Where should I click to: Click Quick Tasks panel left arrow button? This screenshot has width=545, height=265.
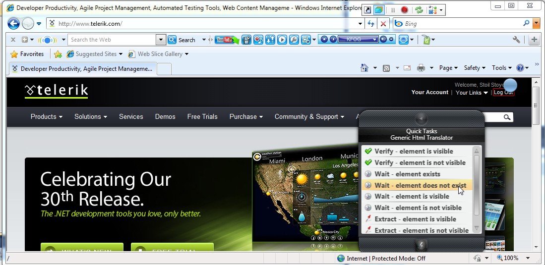tap(421, 119)
